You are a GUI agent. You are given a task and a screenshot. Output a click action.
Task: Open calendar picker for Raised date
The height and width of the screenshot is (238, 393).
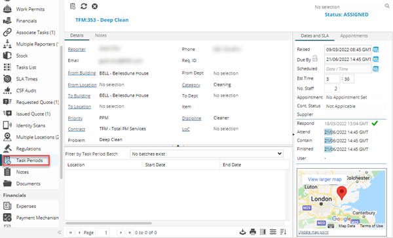pyautogui.click(x=375, y=50)
